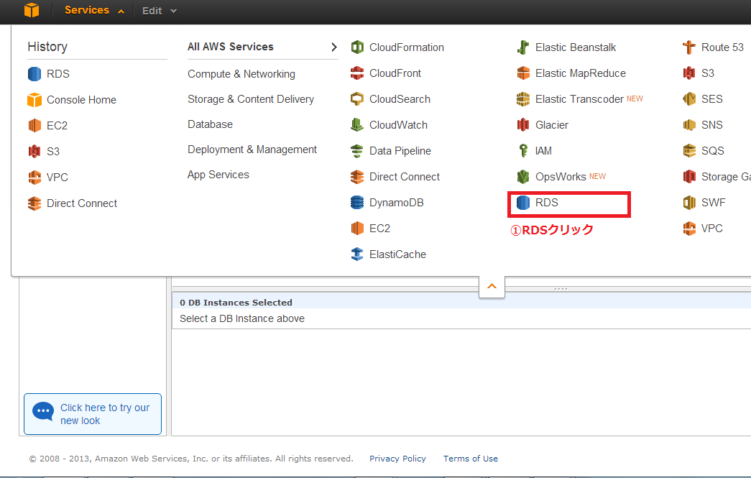The image size is (751, 478).
Task: Click the Route 53 icon
Action: tap(689, 47)
